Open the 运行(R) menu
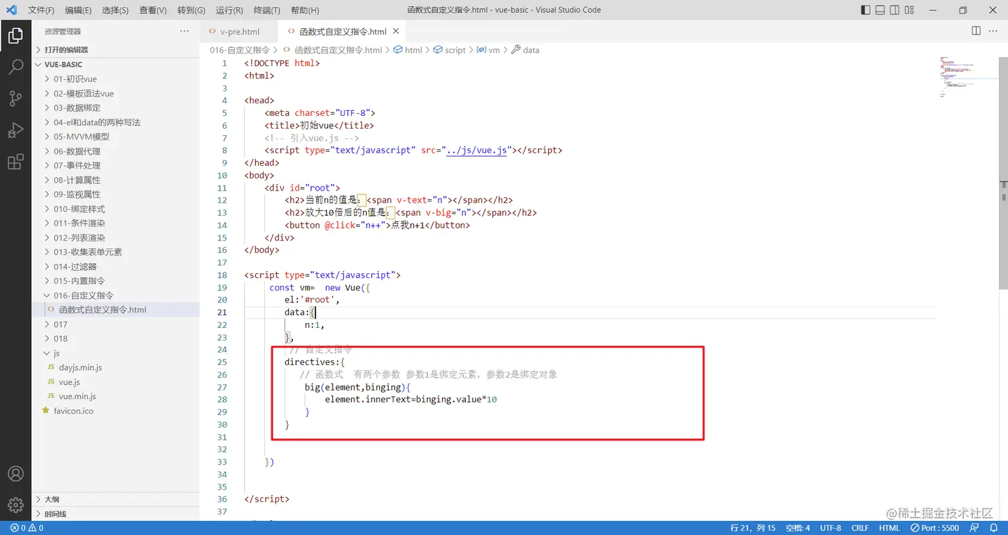This screenshot has width=1008, height=535. 229,10
